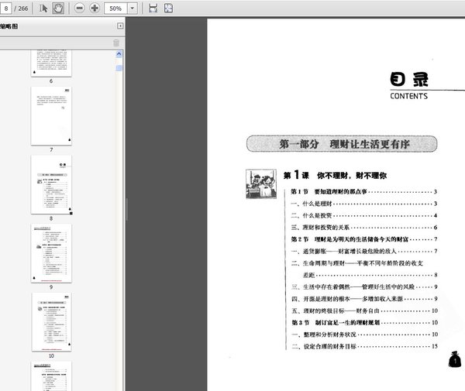Click the money bag page number icon
The width and height of the screenshot is (465, 391).
pyautogui.click(x=455, y=359)
